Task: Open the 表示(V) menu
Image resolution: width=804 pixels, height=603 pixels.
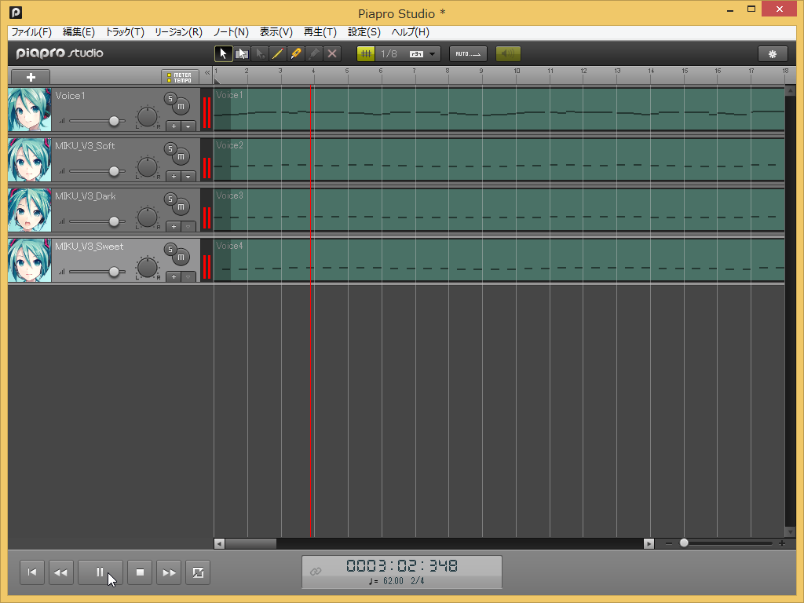Action: (276, 31)
